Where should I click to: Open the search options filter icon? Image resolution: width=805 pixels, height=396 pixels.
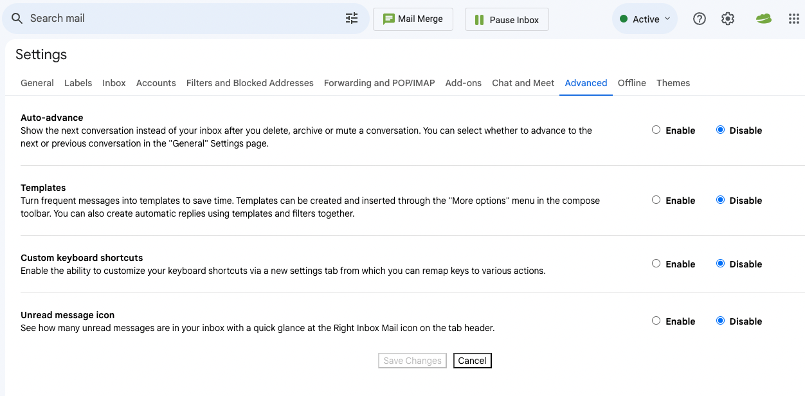[x=352, y=19]
